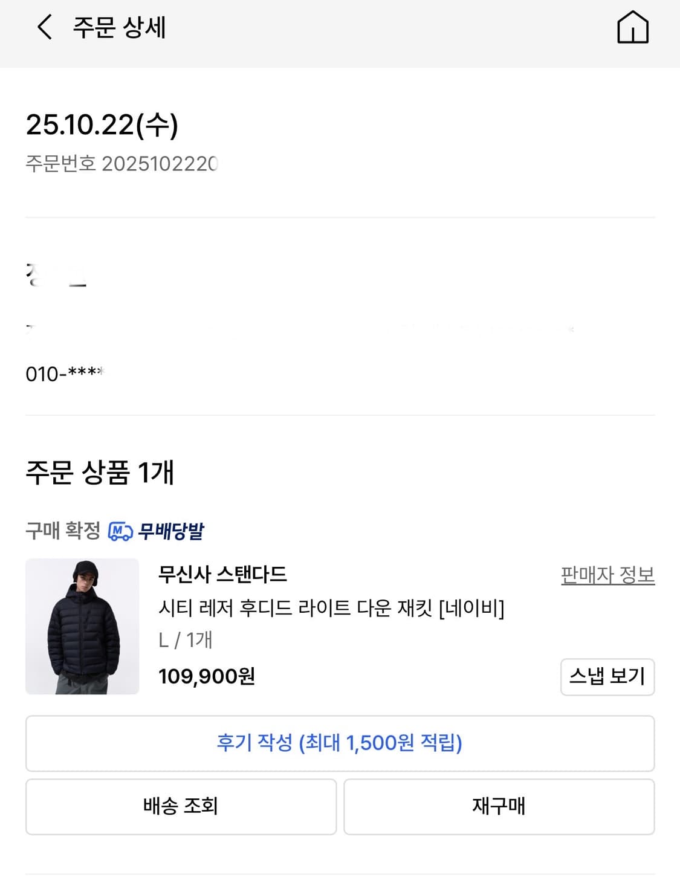
Task: Tap the L / 1개 size option text
Action: click(x=185, y=640)
